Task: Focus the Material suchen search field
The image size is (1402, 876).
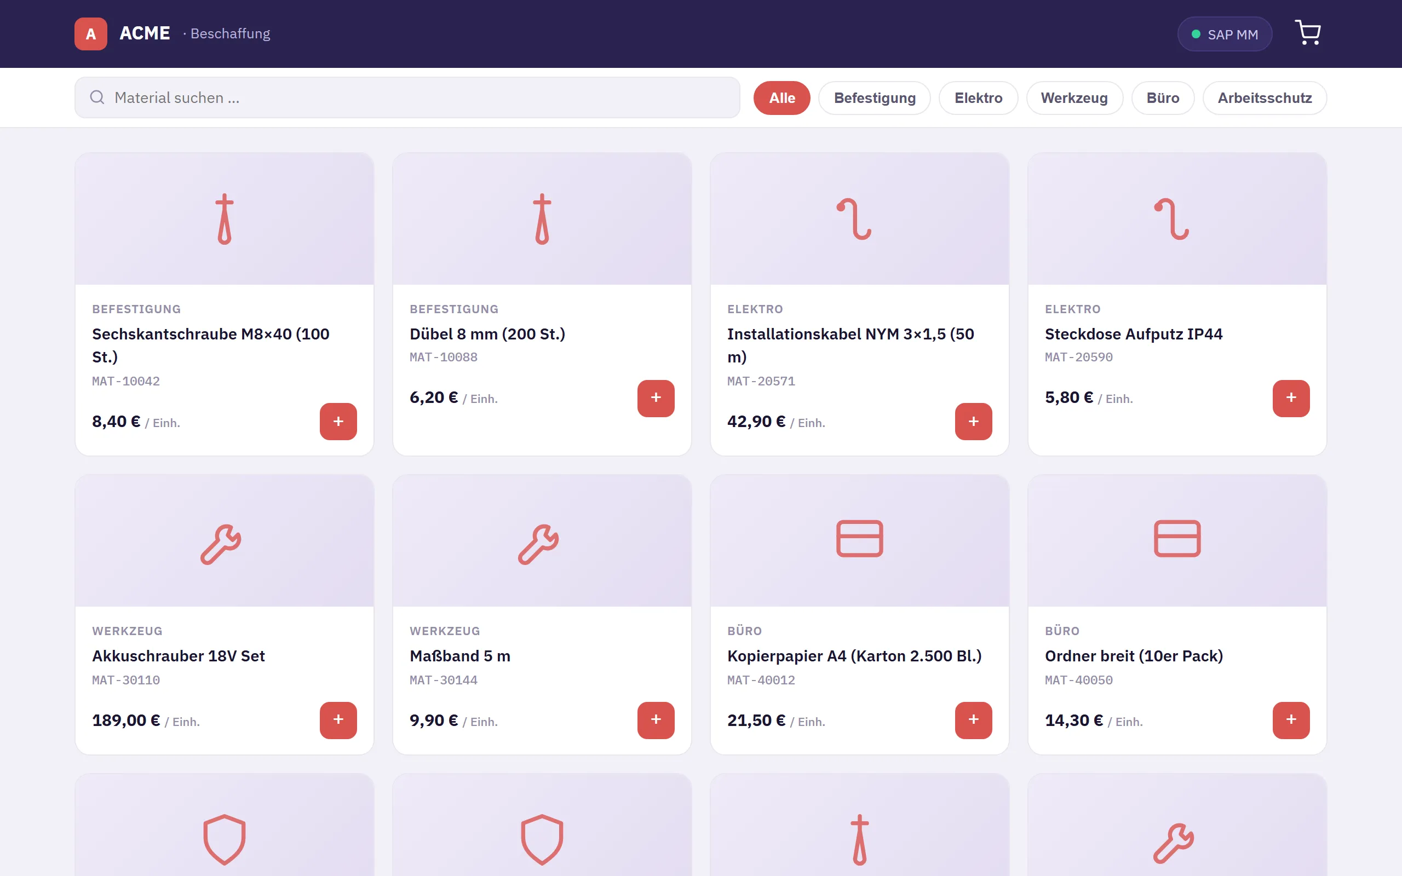Action: tap(407, 97)
